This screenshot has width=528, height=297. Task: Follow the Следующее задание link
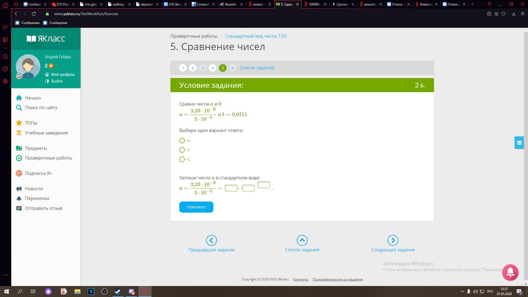click(x=393, y=250)
